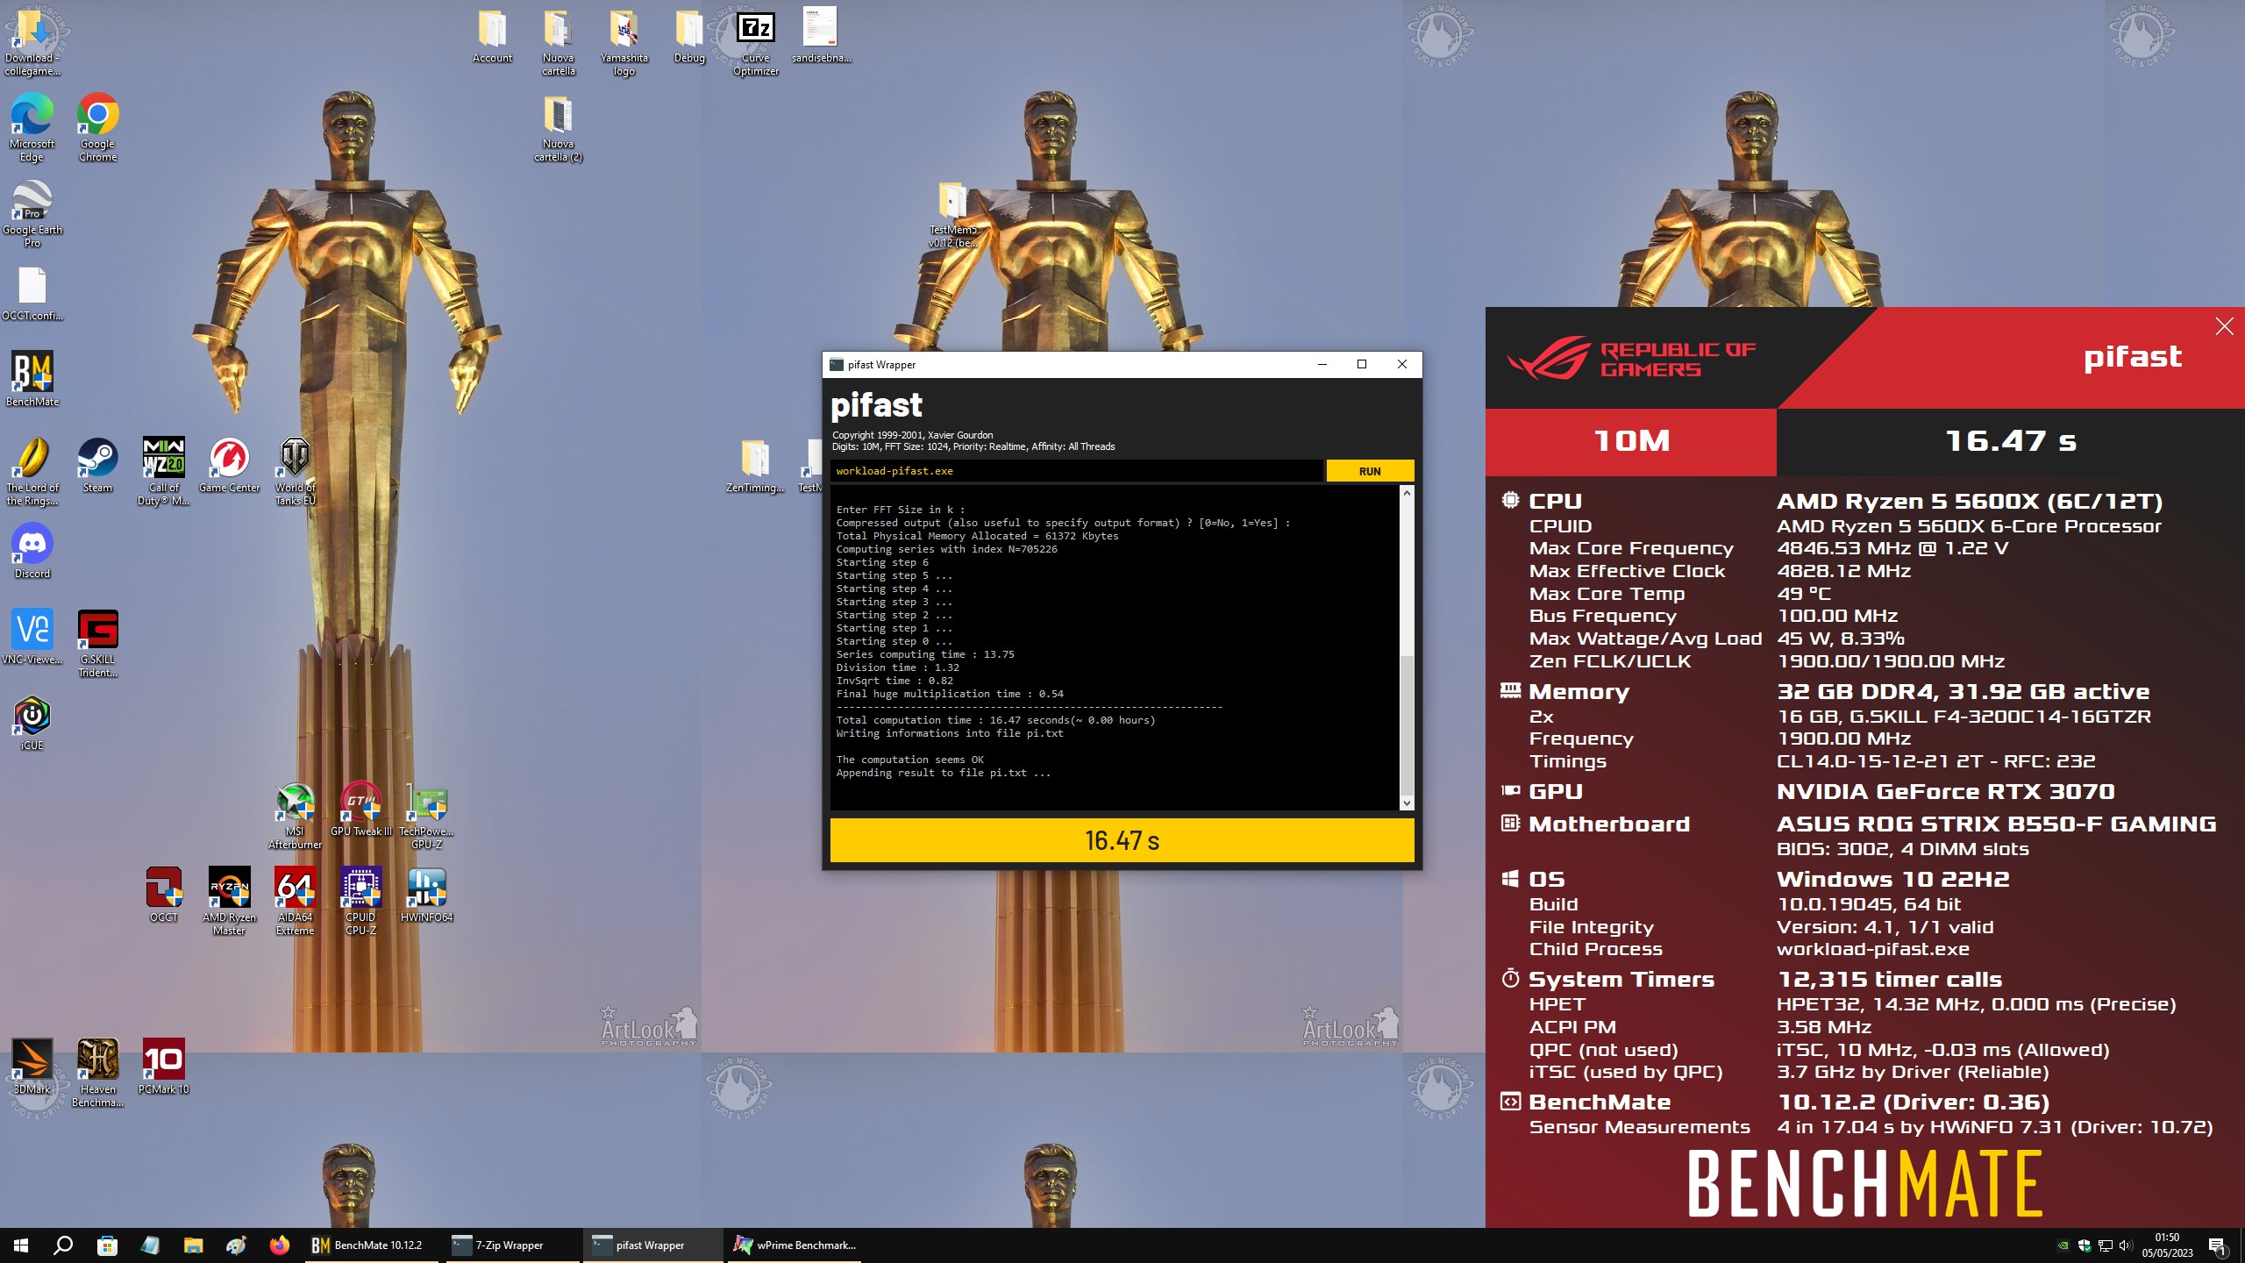Switch to wPrime Benchmark taskbar item
The width and height of the screenshot is (2245, 1263).
796,1245
